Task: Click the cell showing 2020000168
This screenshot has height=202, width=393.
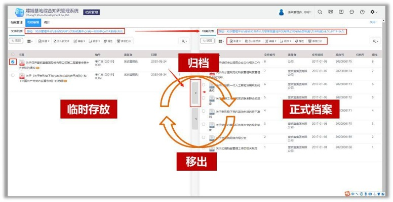Action: coord(344,147)
